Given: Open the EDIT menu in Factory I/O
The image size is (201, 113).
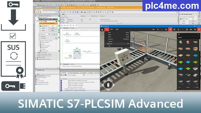Looking at the screenshot, I should click(112, 29).
